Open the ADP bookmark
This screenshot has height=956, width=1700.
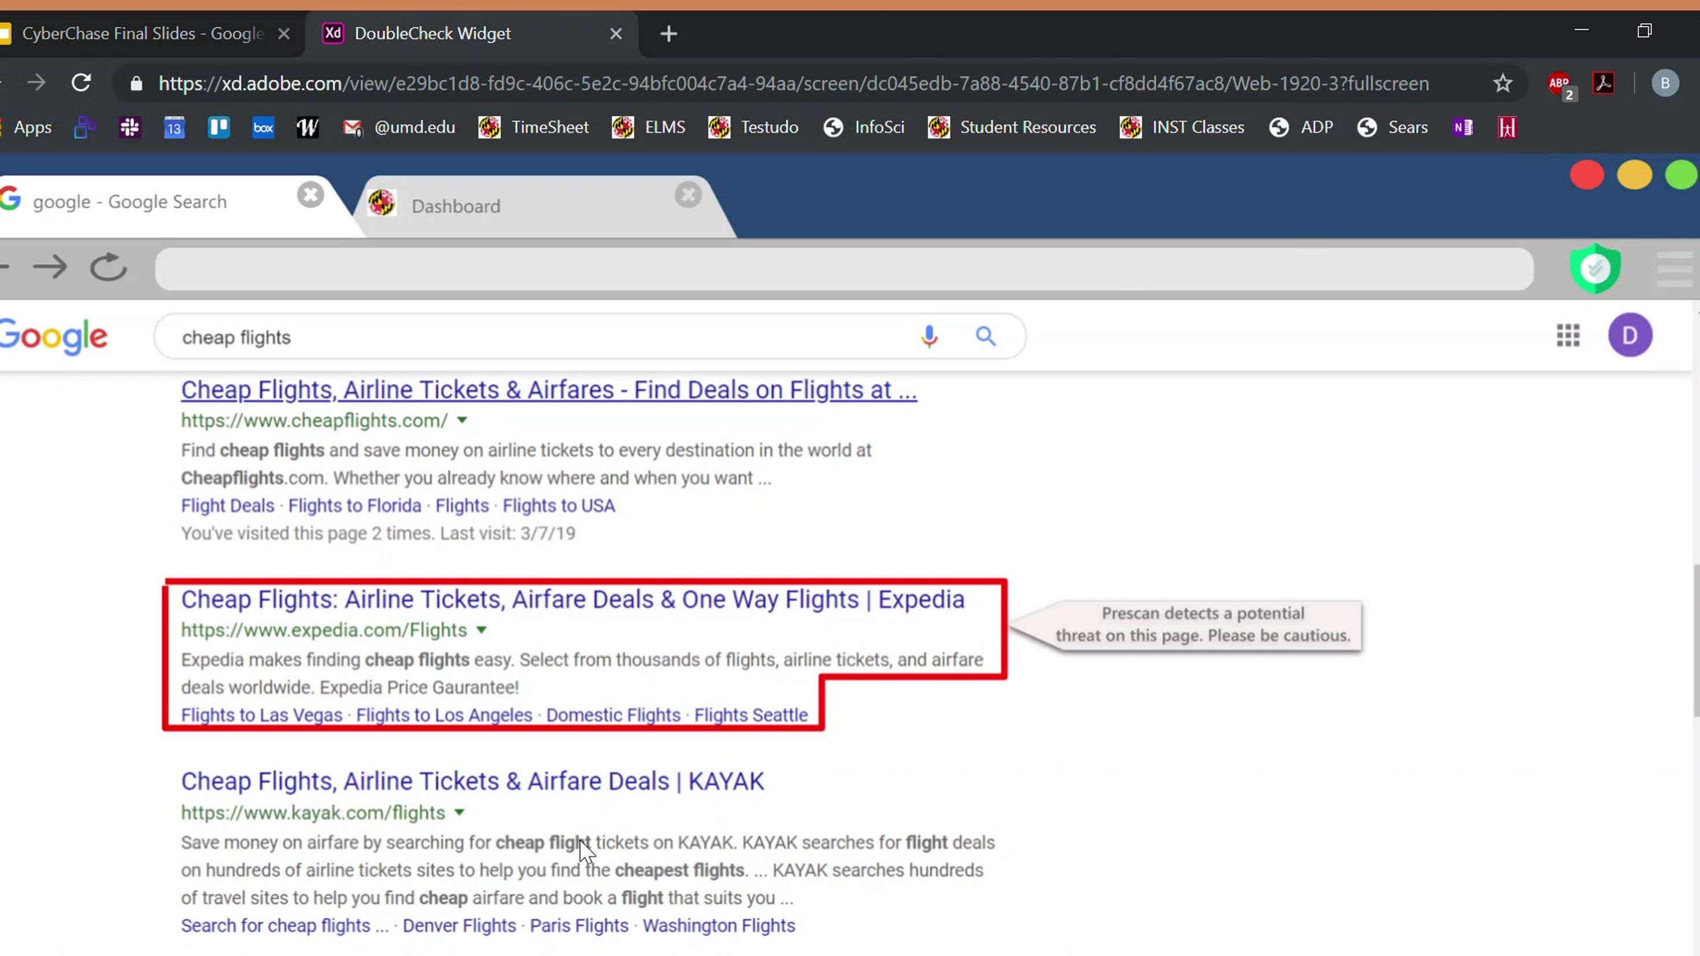point(1302,127)
